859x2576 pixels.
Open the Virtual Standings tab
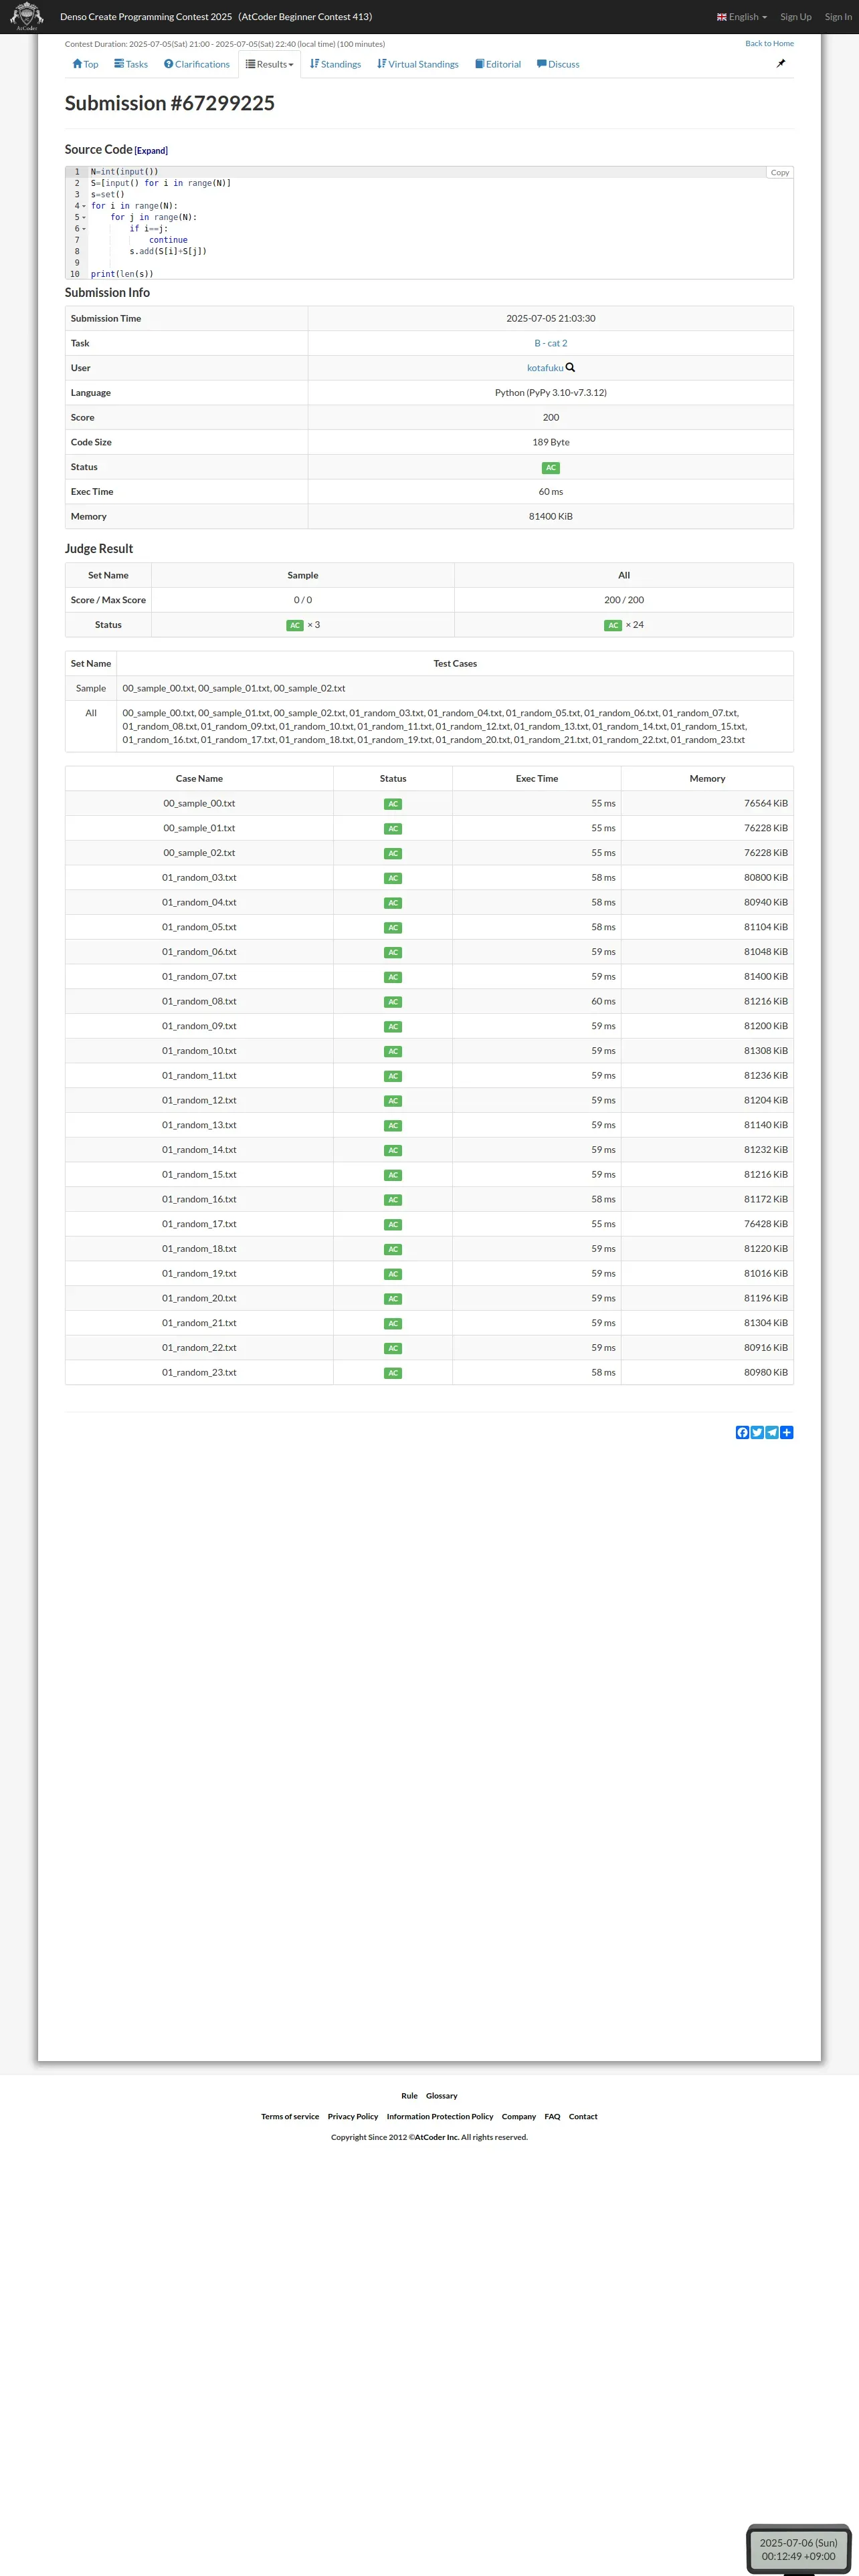click(x=418, y=64)
